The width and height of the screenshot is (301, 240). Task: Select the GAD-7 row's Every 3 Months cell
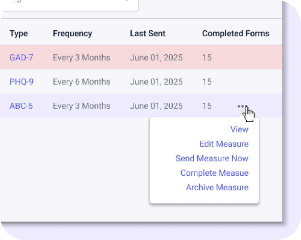point(81,58)
